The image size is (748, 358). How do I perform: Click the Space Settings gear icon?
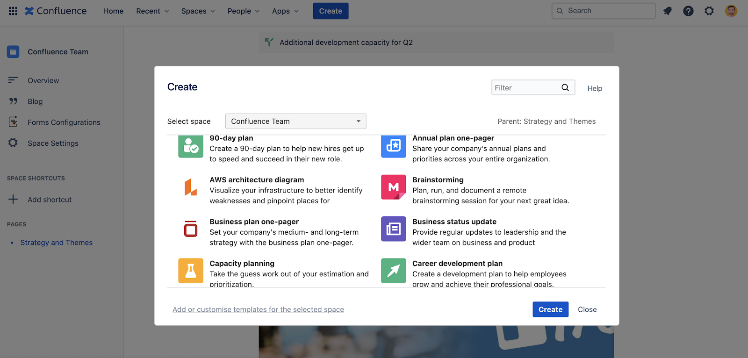[x=13, y=143]
